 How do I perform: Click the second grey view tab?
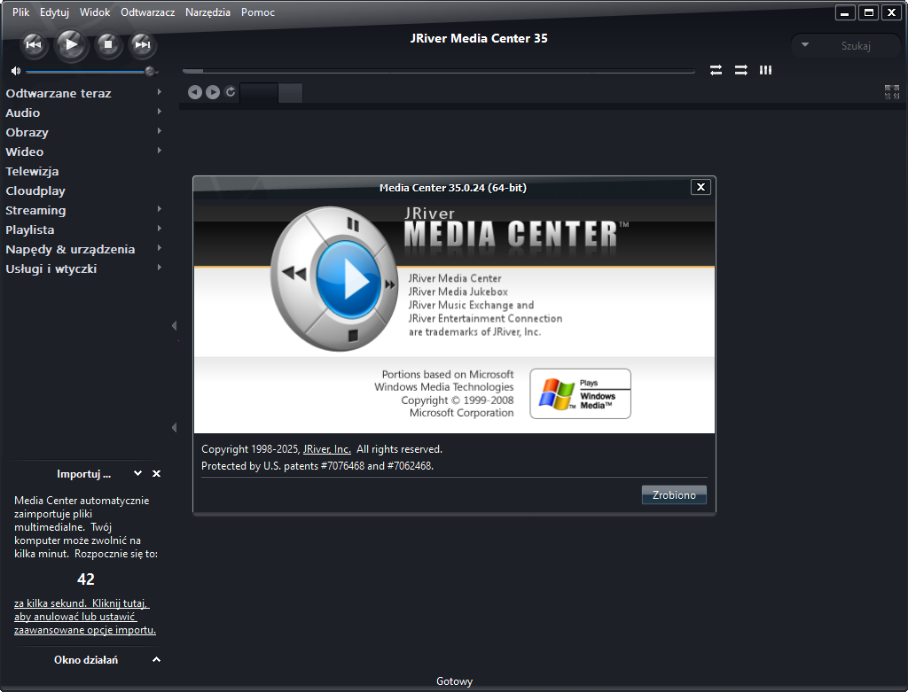tap(290, 92)
